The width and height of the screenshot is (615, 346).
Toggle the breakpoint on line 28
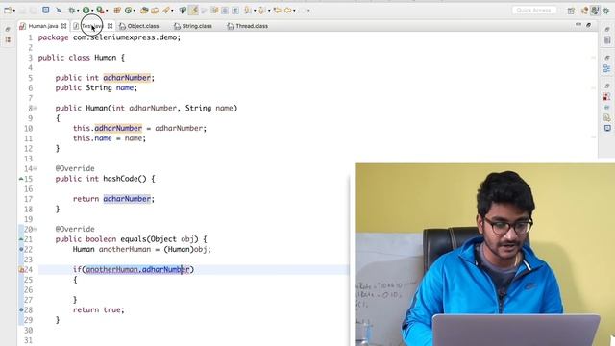(x=21, y=309)
